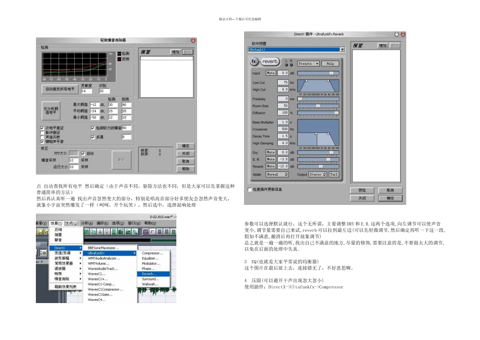Click the 自动查找所有电平 button
480x340 pixels.
point(60,89)
